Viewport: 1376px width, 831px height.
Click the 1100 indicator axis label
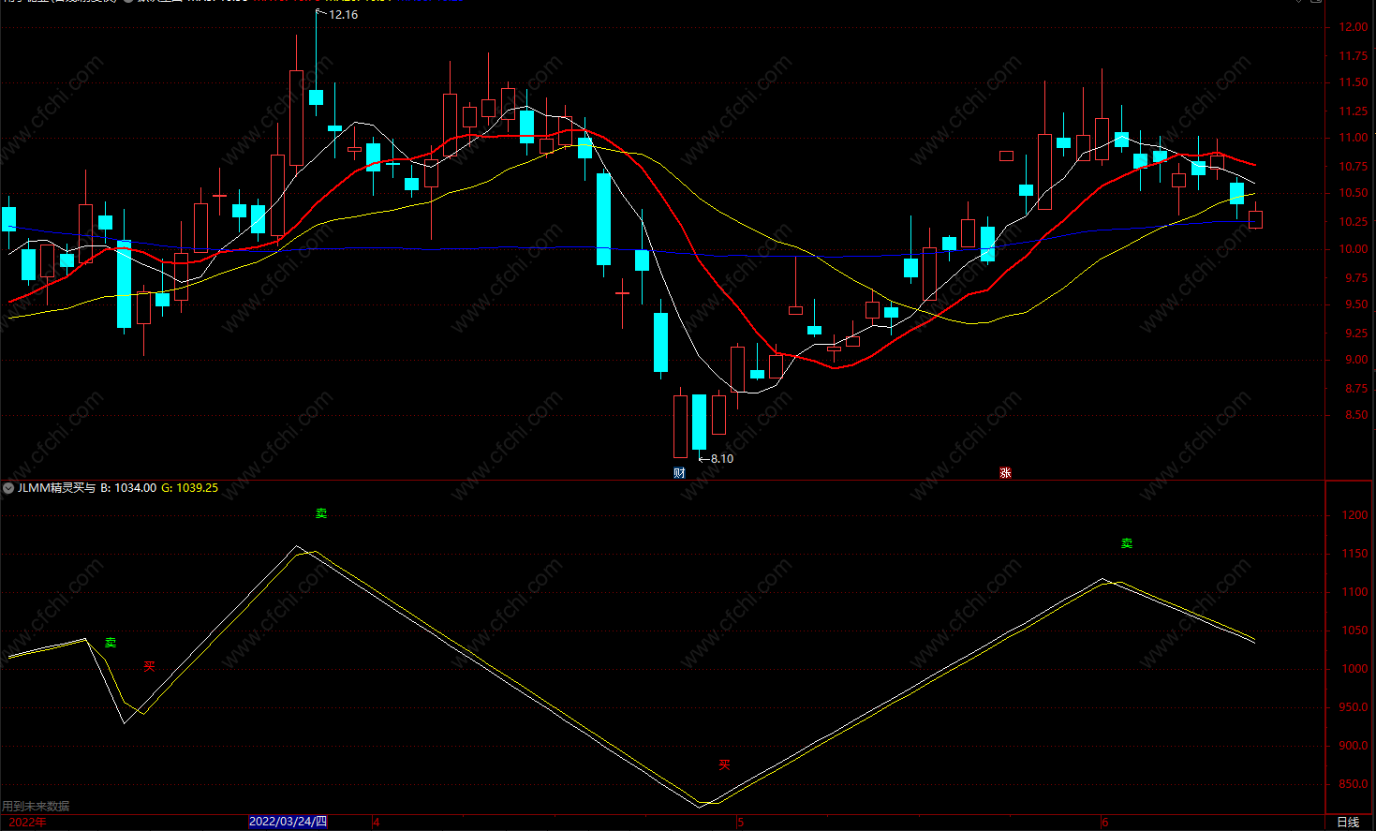point(1354,592)
